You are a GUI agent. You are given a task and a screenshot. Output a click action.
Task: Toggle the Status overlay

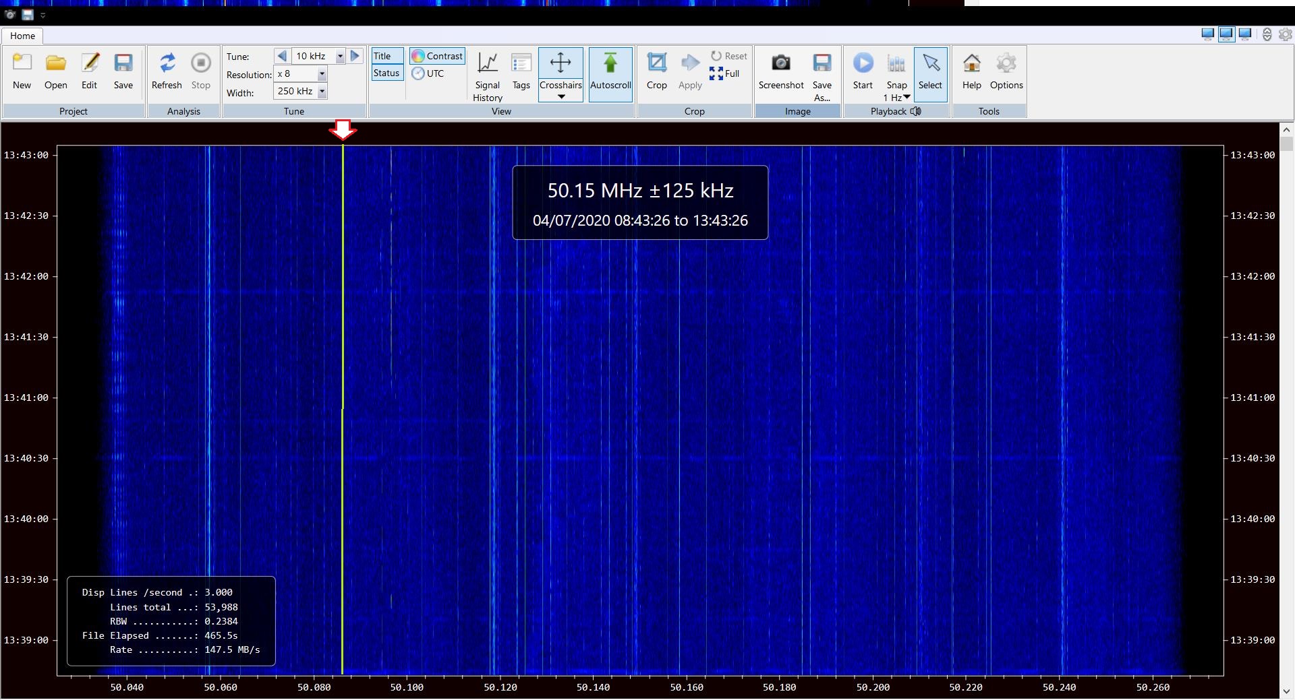point(387,73)
